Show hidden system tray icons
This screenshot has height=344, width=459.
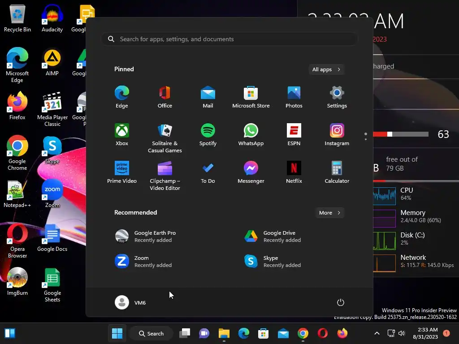[x=377, y=333]
